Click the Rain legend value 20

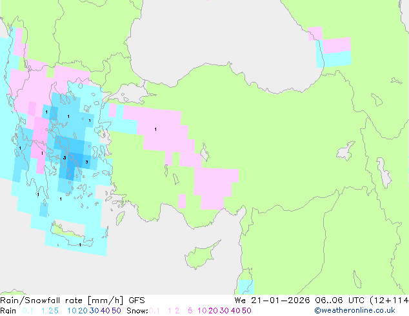[x=83, y=311]
